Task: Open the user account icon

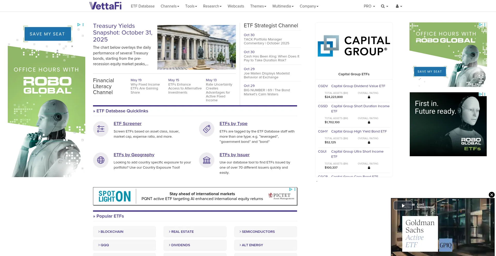Action: tap(397, 6)
